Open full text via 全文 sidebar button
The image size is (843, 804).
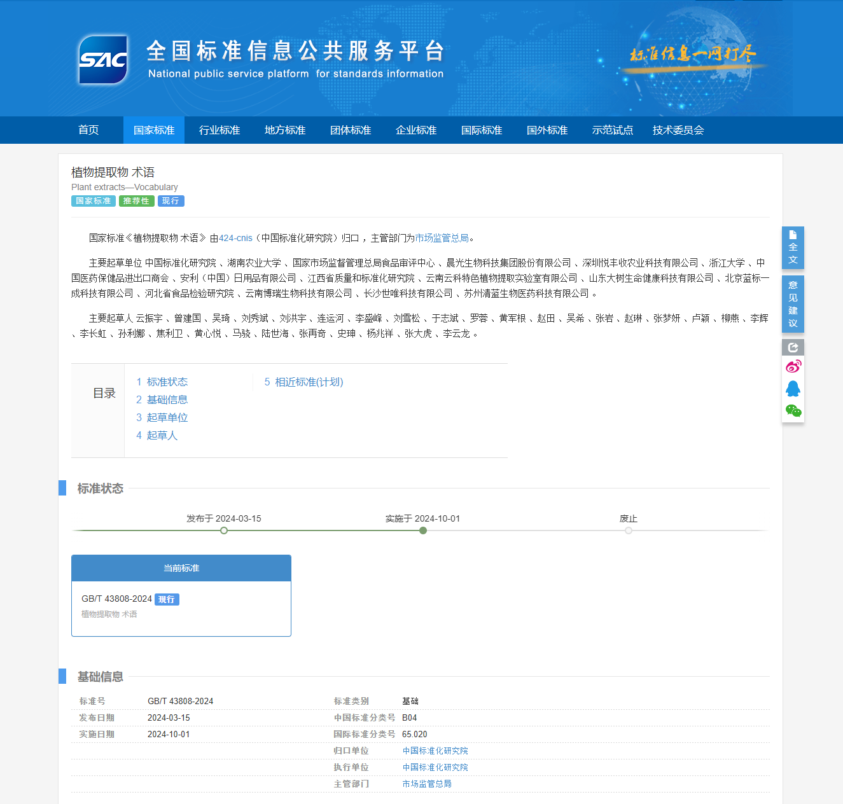[793, 247]
